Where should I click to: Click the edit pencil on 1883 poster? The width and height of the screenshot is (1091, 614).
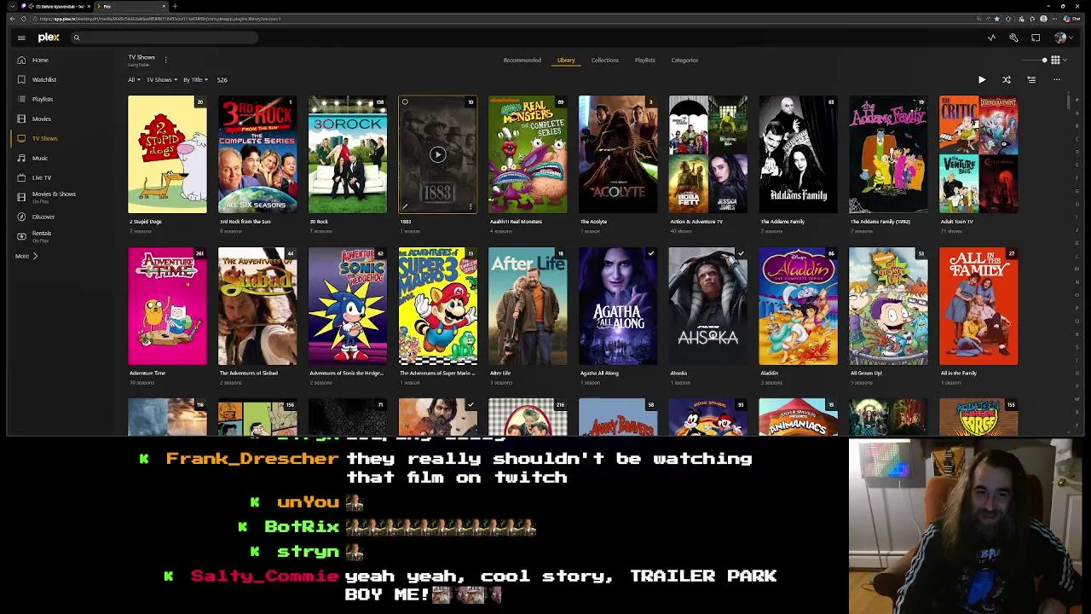(x=405, y=206)
